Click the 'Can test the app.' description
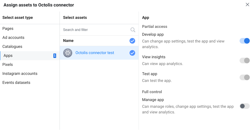This screenshot has height=130, width=252. coord(157,81)
